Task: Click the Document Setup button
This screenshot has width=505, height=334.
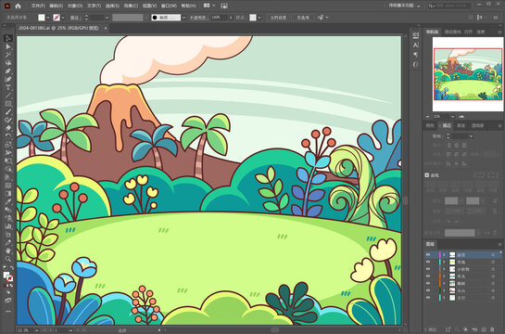Action: pyautogui.click(x=278, y=18)
